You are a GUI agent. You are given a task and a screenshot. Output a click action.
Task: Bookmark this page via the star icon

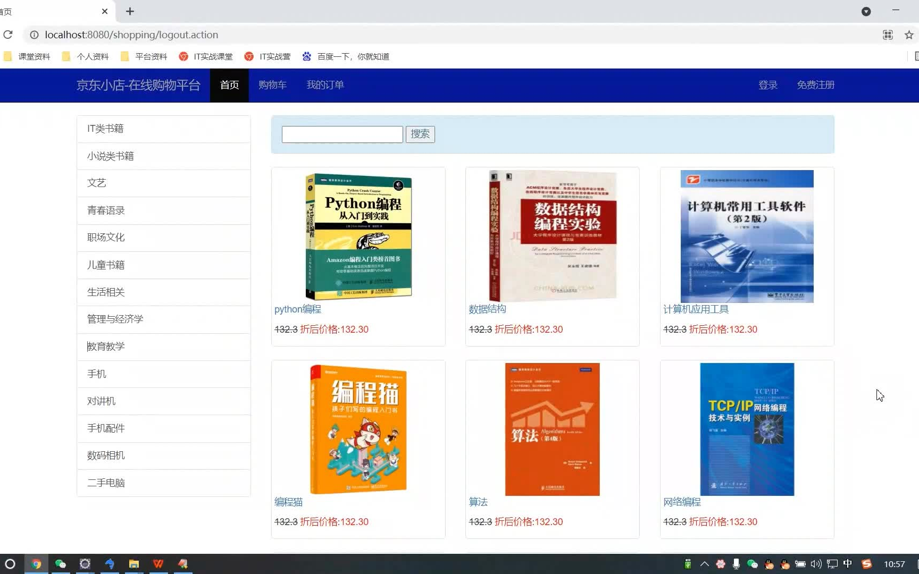click(x=908, y=35)
